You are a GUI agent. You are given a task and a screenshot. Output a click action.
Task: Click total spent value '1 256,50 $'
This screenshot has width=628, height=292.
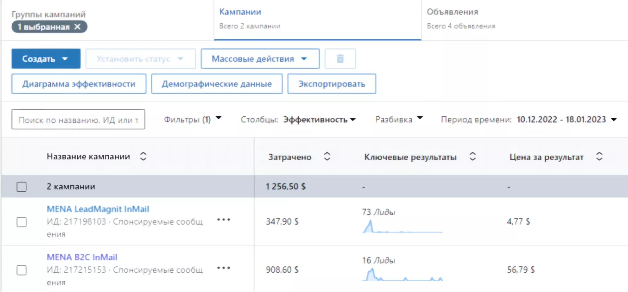[x=286, y=186]
